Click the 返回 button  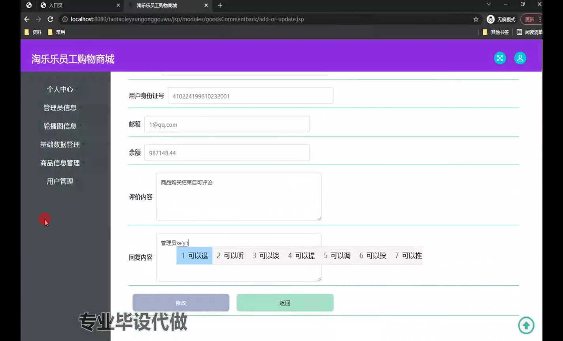click(285, 303)
